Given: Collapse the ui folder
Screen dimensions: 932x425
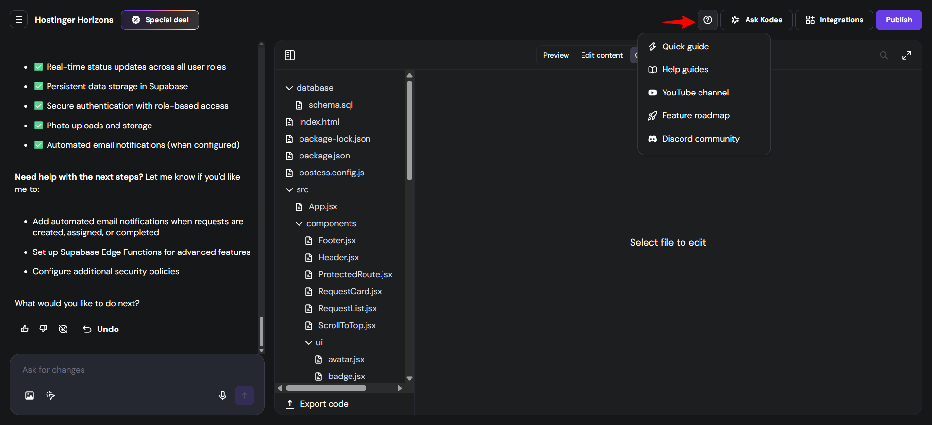Looking at the screenshot, I should [x=309, y=343].
